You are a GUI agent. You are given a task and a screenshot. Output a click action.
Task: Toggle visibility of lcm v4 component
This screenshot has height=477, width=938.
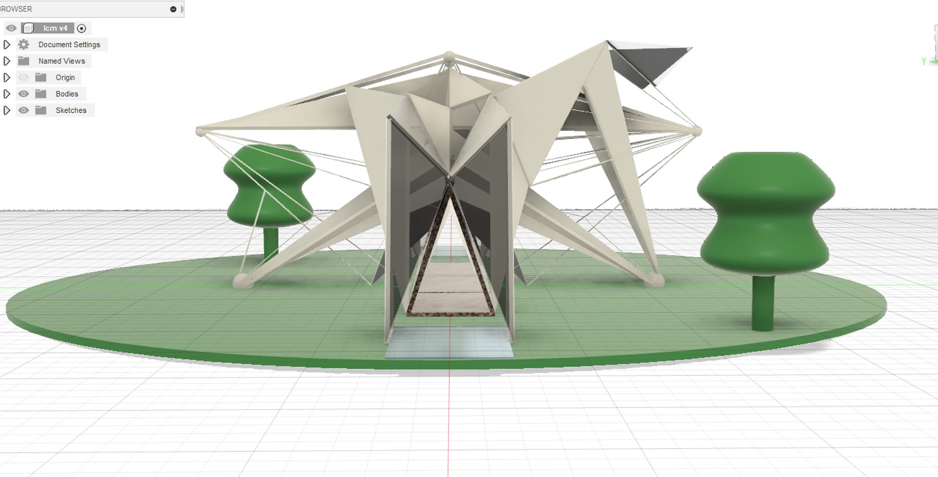point(11,28)
